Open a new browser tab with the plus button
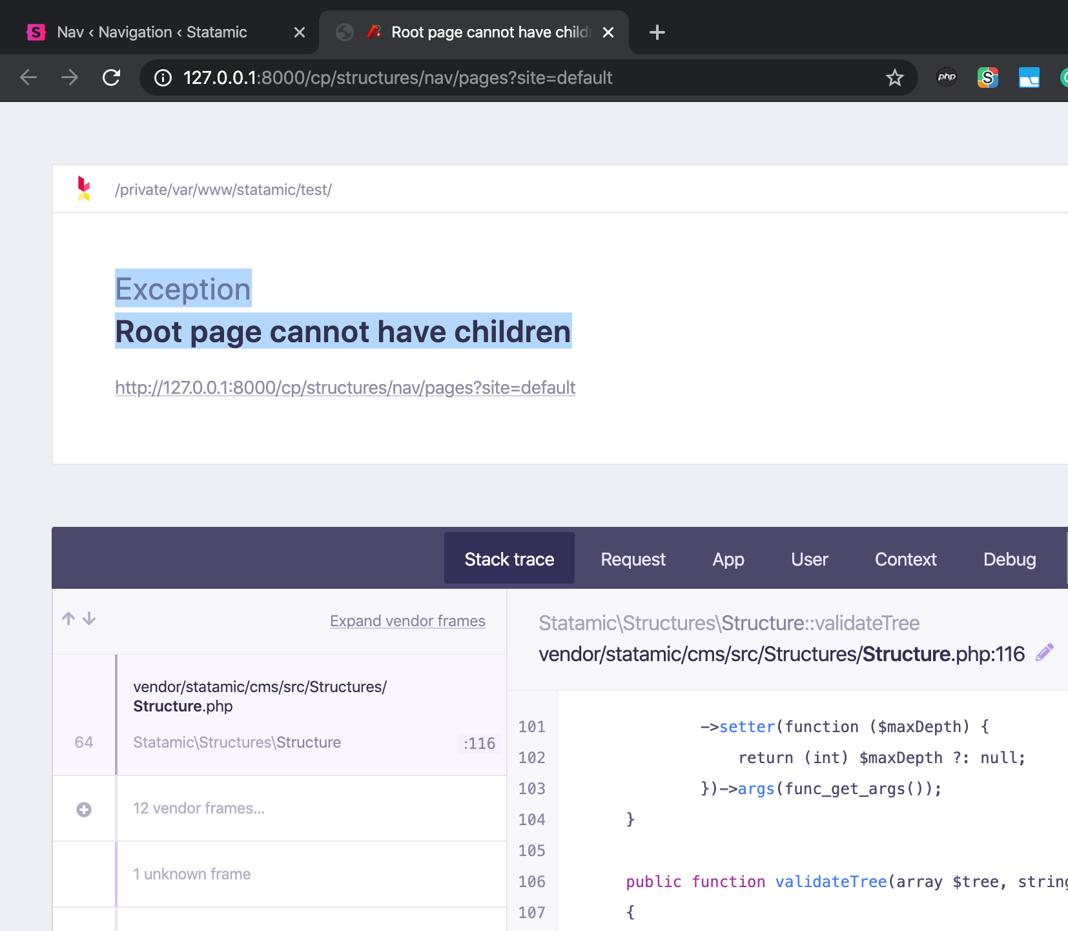This screenshot has height=931, width=1068. coord(657,32)
